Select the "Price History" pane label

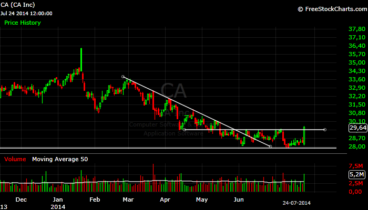tap(23, 23)
